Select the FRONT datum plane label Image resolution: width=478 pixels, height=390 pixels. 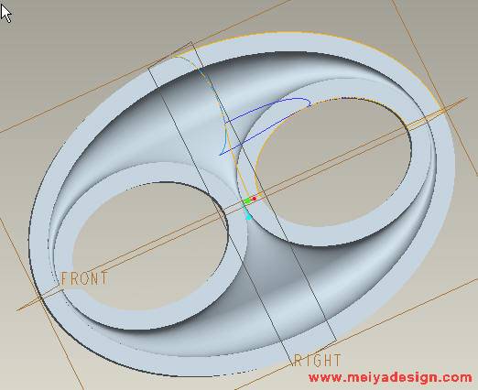click(x=84, y=278)
